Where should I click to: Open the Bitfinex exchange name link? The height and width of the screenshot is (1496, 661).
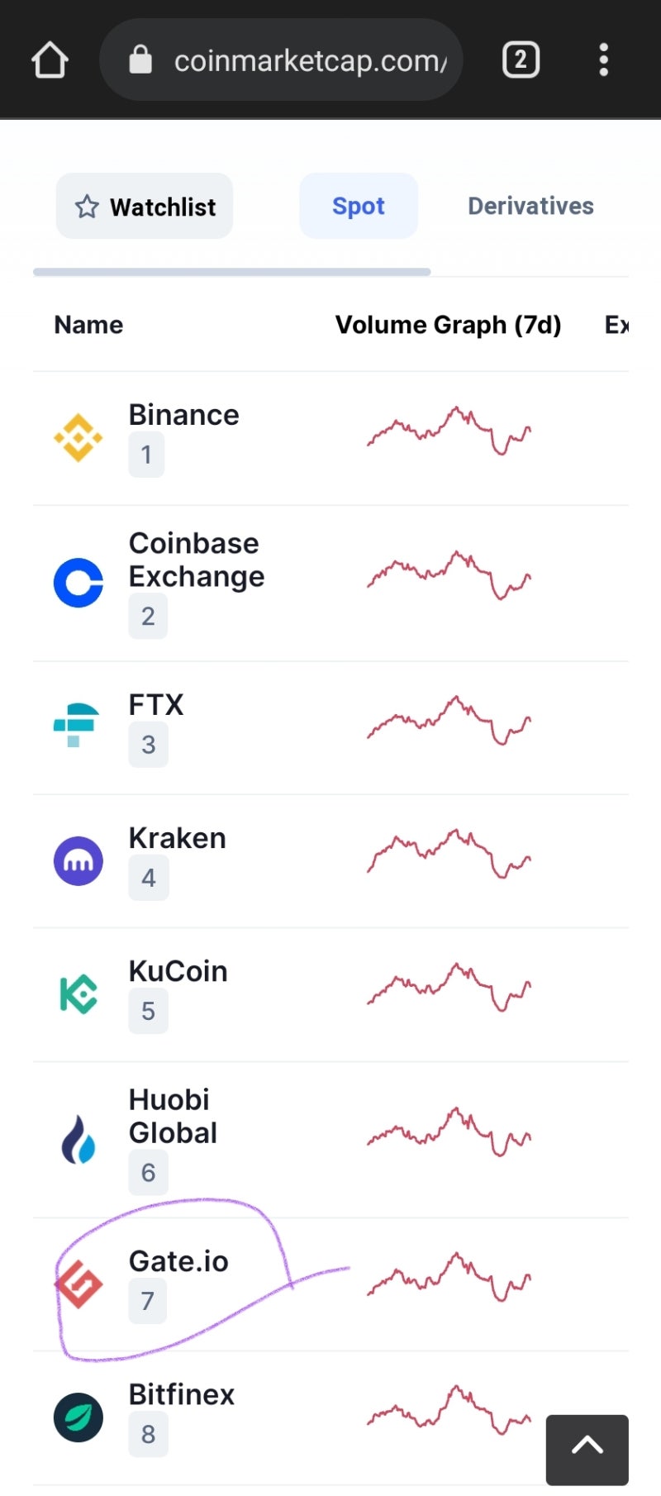coord(182,1394)
